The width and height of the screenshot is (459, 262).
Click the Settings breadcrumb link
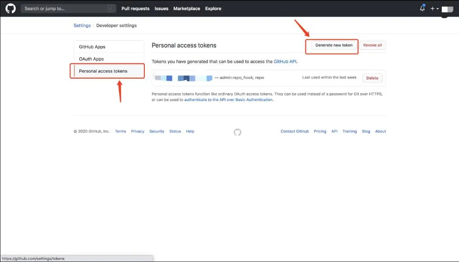82,25
